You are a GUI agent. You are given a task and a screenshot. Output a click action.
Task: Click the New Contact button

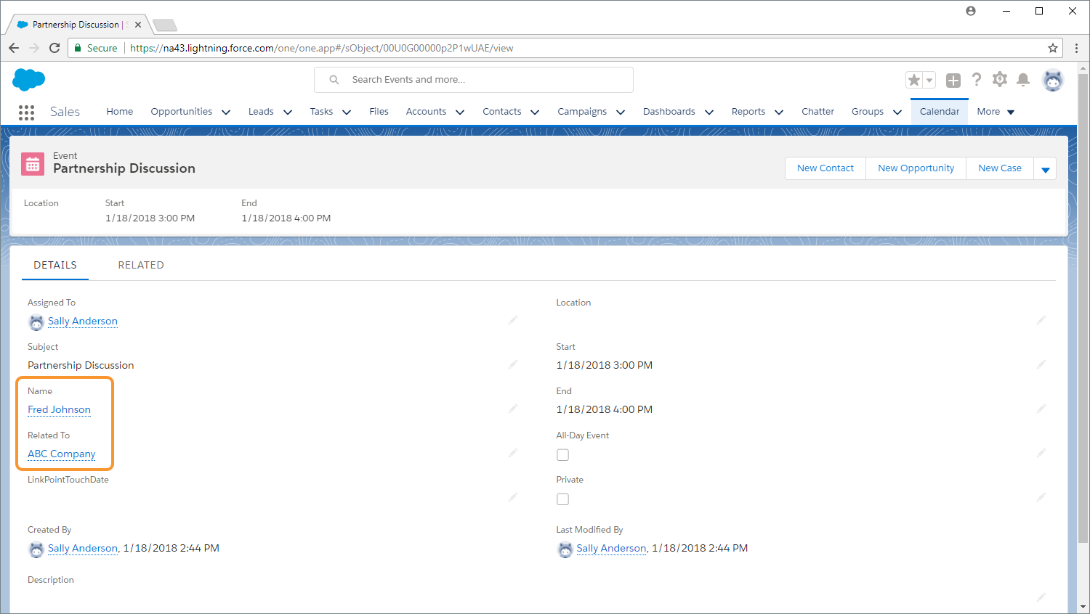[825, 168]
